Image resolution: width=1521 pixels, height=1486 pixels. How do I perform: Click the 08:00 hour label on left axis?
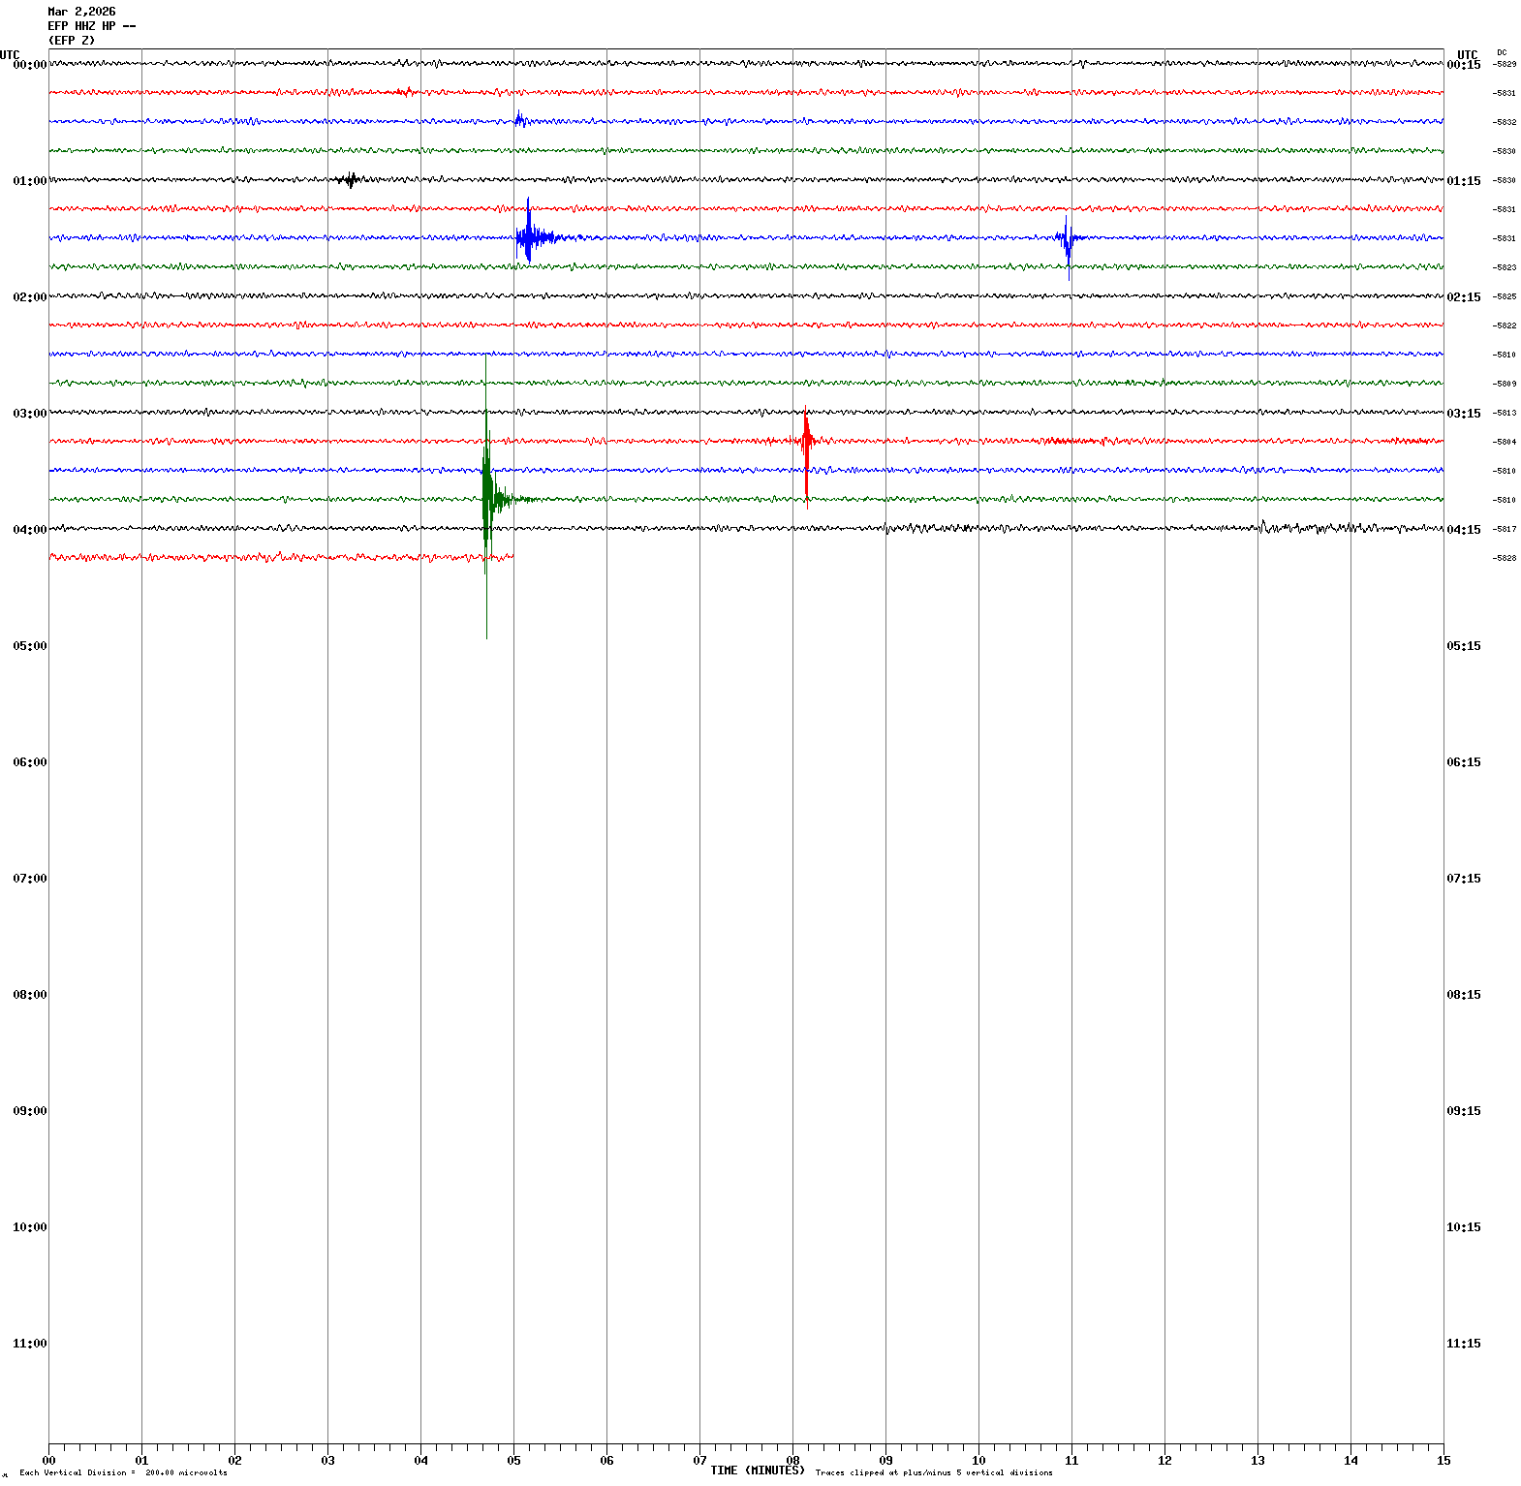click(29, 995)
